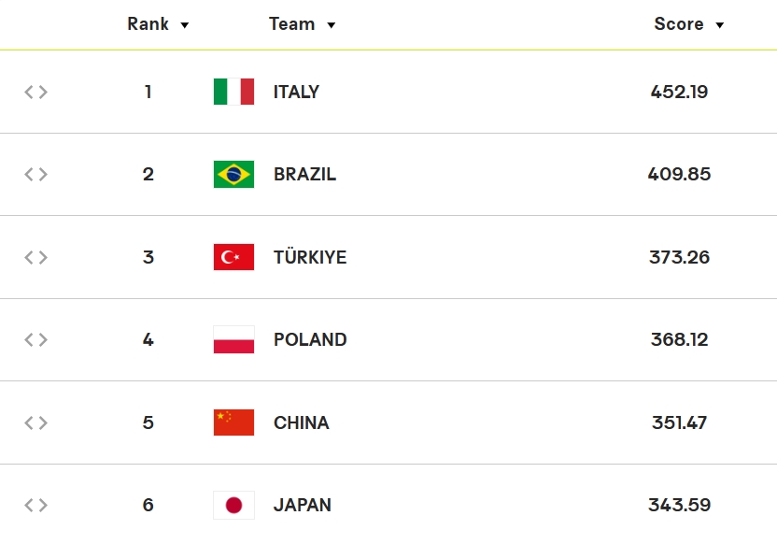The width and height of the screenshot is (777, 544).
Task: Expand Brazil row details arrows
Action: (x=35, y=175)
